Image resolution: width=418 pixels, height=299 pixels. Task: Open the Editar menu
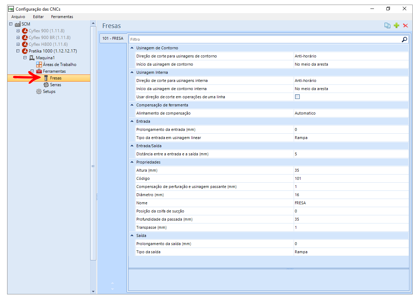point(38,17)
